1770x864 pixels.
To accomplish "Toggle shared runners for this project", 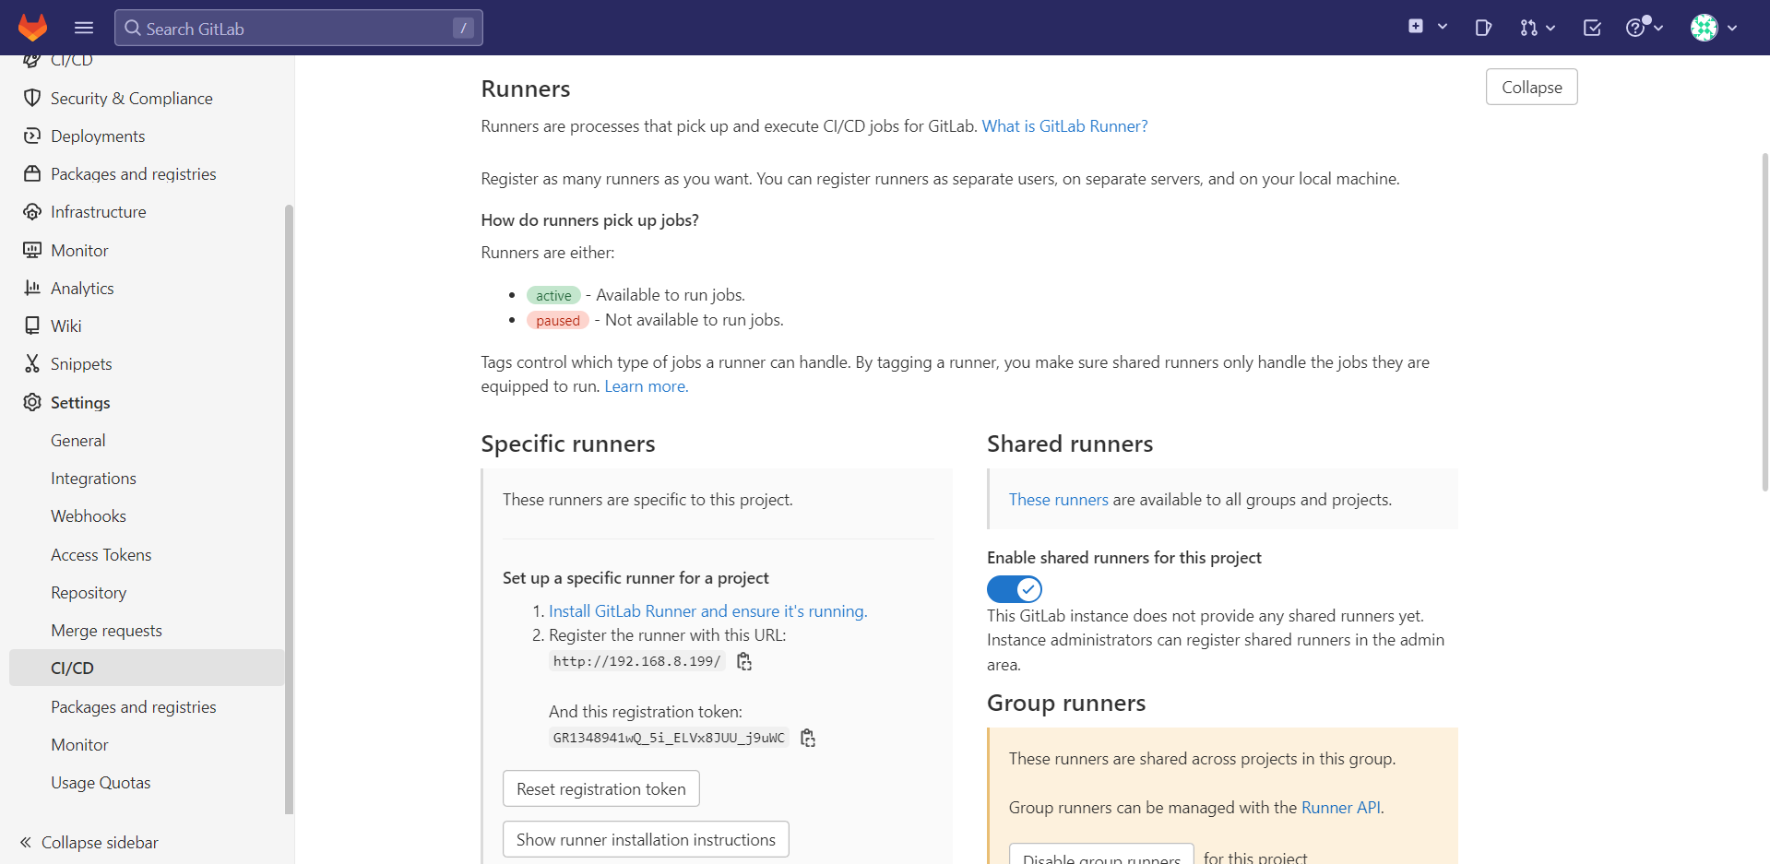I will [1015, 588].
